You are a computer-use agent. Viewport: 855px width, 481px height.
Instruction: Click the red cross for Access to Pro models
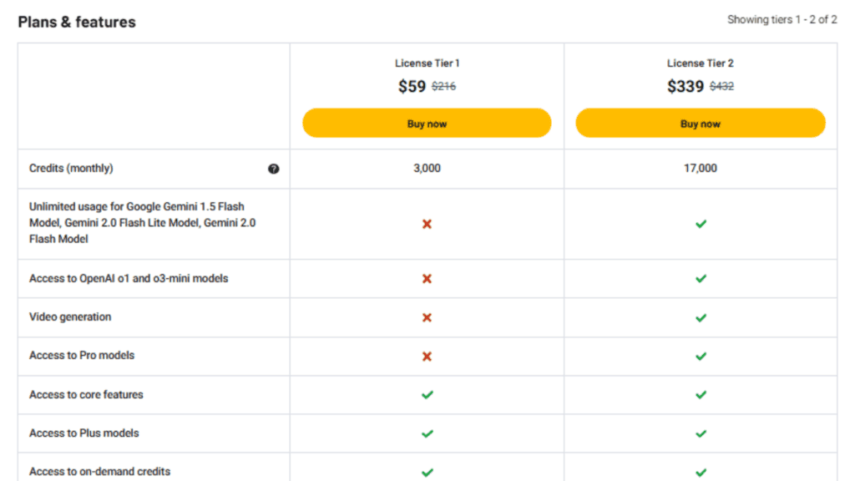point(427,356)
